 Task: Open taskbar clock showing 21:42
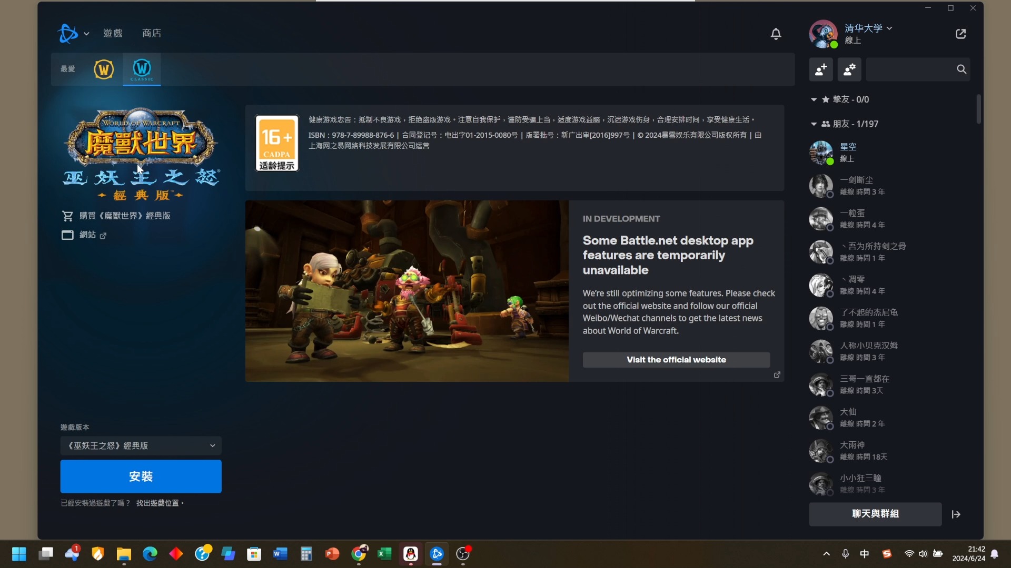pos(968,554)
